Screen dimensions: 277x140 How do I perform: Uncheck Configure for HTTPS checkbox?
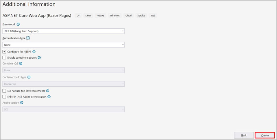coord(4,52)
